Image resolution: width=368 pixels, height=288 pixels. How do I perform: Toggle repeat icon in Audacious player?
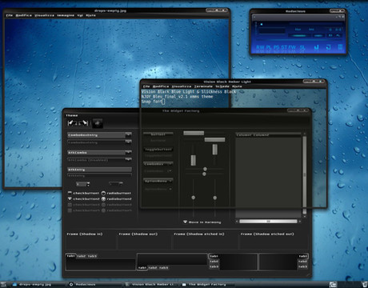tap(328, 47)
